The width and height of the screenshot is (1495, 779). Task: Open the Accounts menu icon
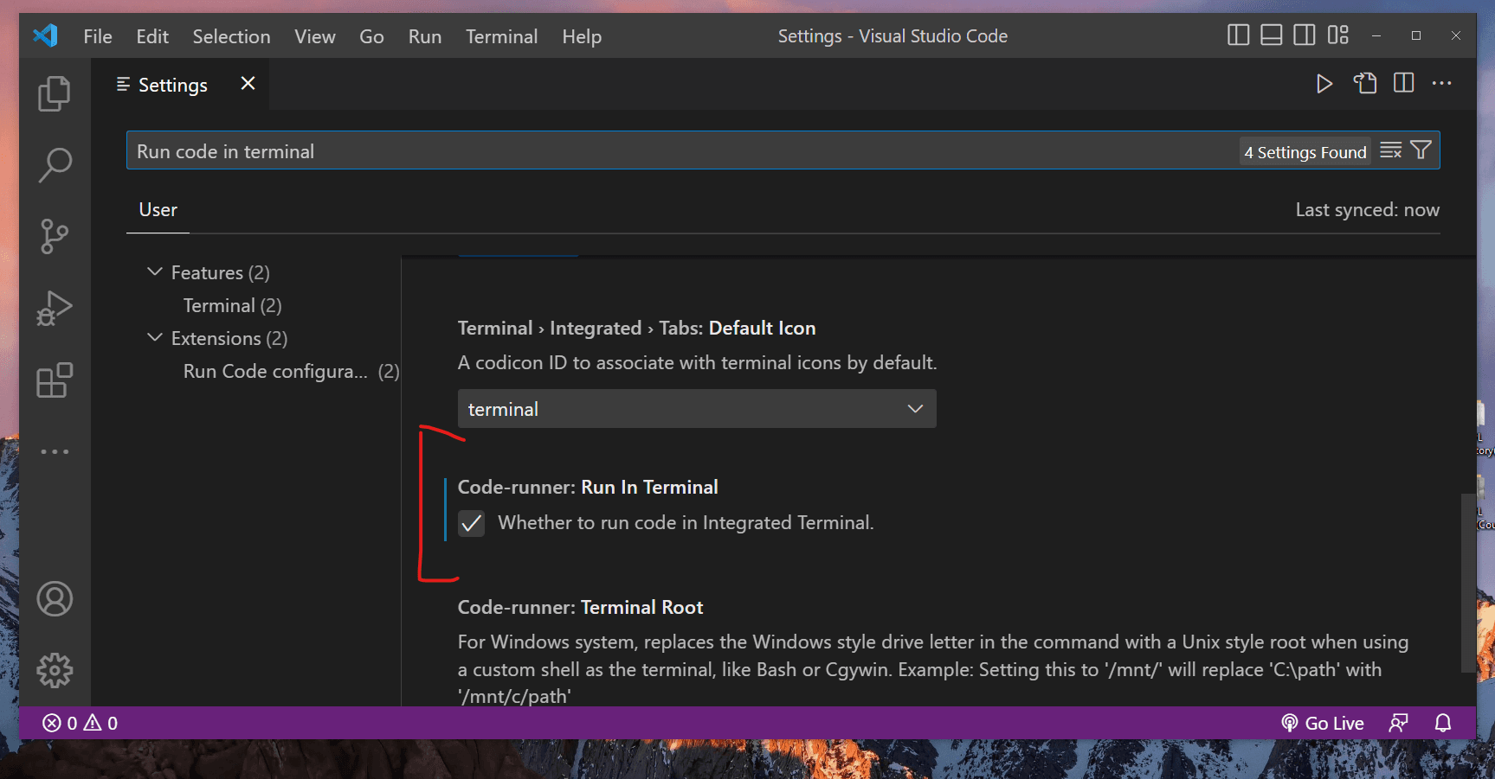[x=55, y=599]
